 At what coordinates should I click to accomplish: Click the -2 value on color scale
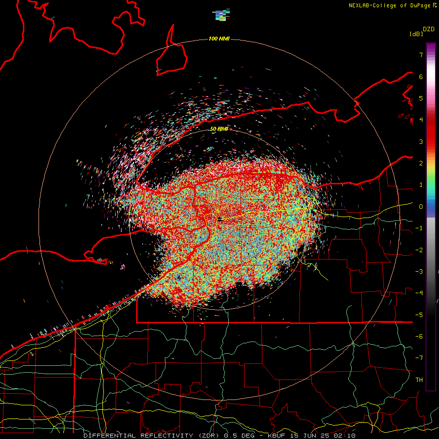(x=419, y=250)
